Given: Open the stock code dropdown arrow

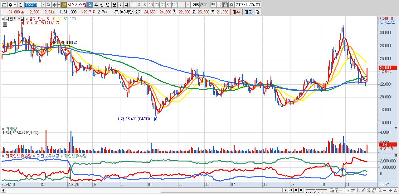Looking at the screenshot, I should point(43,5).
